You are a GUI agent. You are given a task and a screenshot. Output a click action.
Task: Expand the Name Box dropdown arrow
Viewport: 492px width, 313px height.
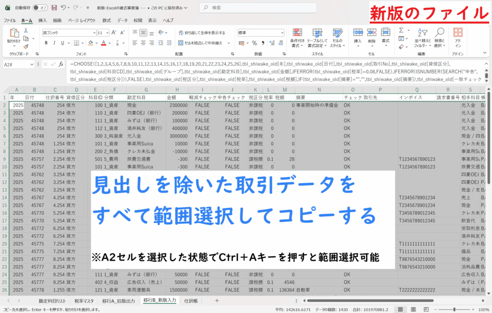click(x=32, y=64)
